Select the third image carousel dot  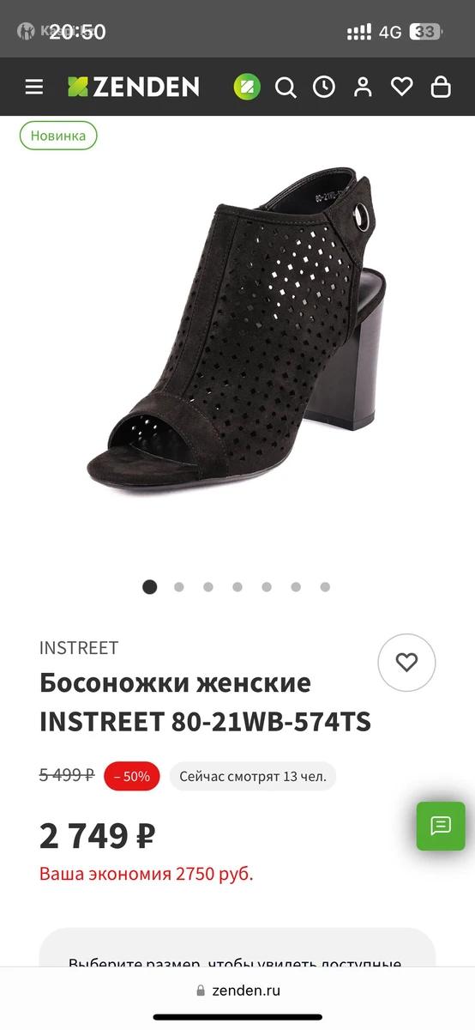(208, 587)
